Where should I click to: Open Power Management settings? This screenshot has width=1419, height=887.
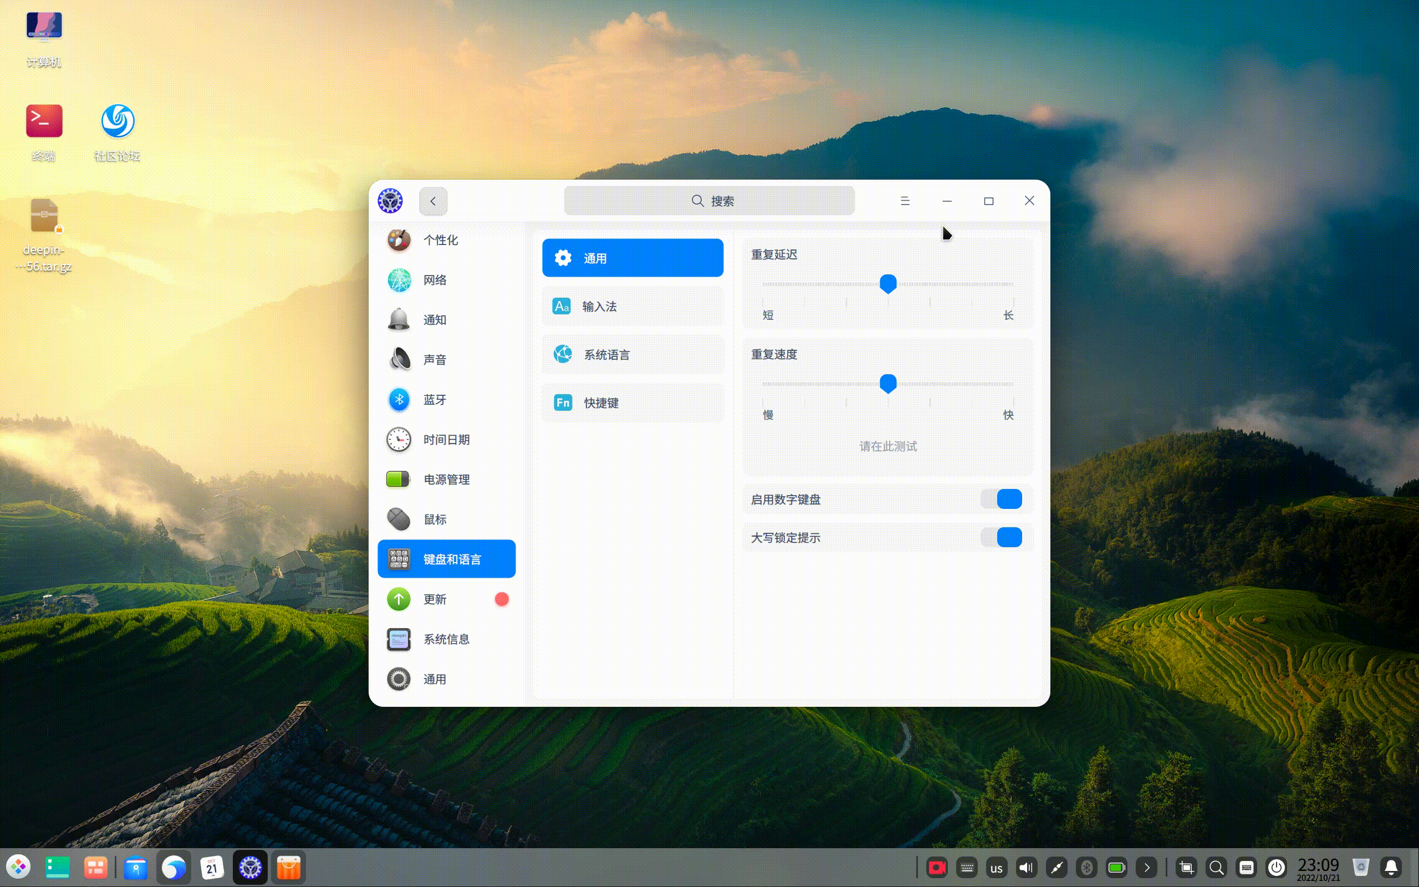coord(446,480)
